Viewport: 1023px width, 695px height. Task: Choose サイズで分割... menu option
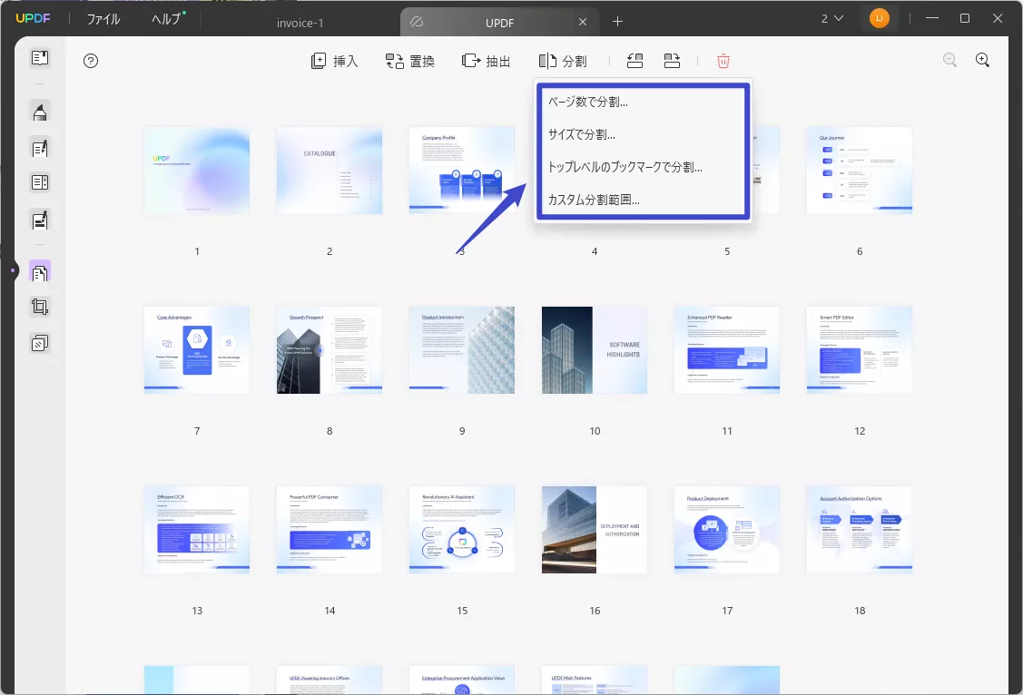click(643, 134)
